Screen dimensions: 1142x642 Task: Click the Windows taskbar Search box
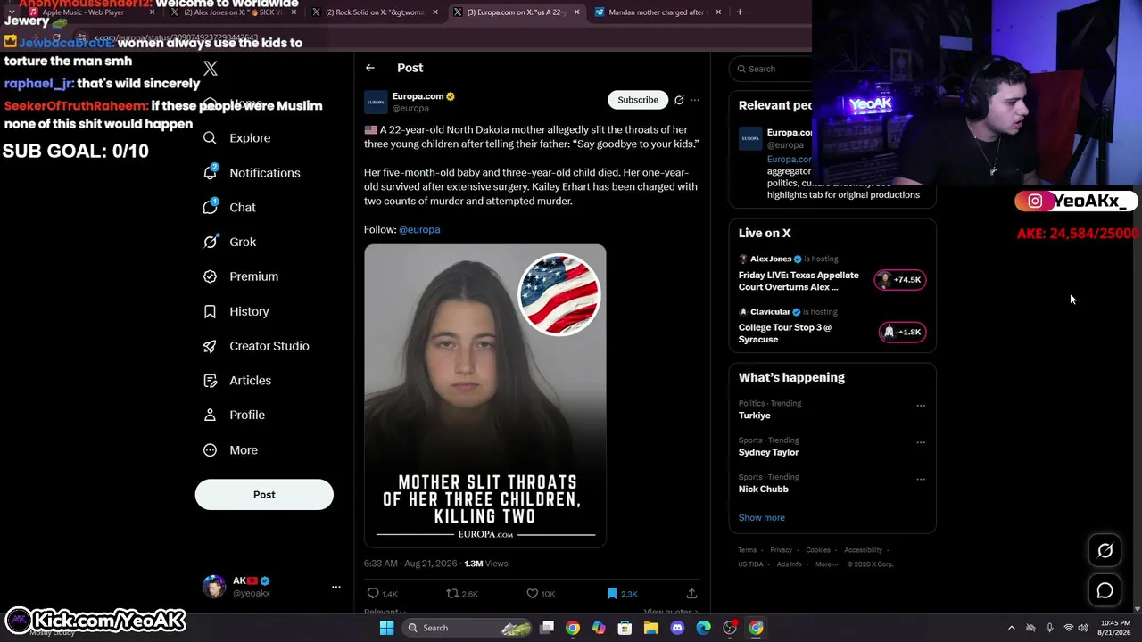coord(466,628)
